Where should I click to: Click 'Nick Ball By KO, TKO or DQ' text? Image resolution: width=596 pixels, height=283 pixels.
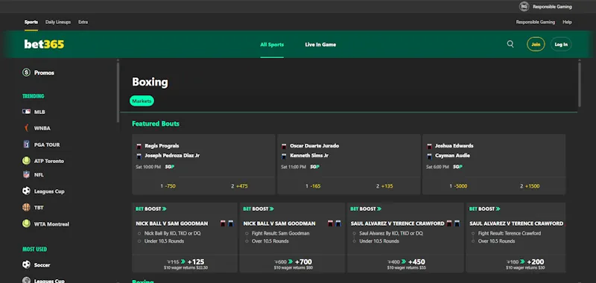coord(172,233)
